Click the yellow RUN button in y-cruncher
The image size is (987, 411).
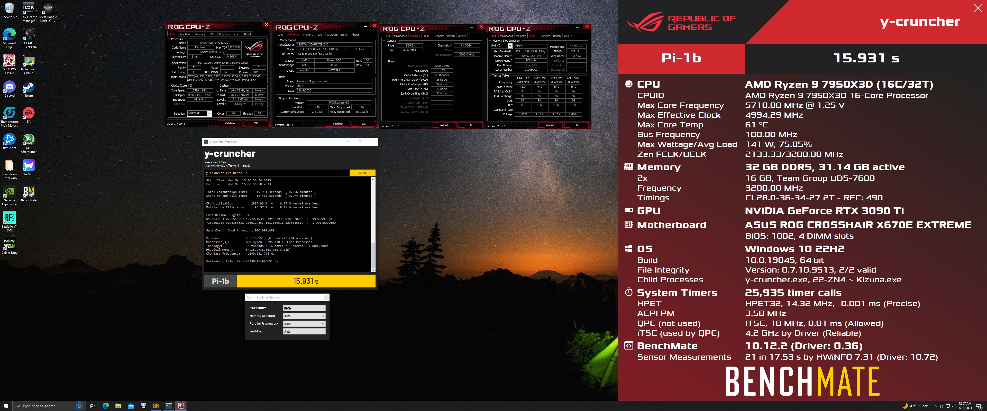(362, 173)
